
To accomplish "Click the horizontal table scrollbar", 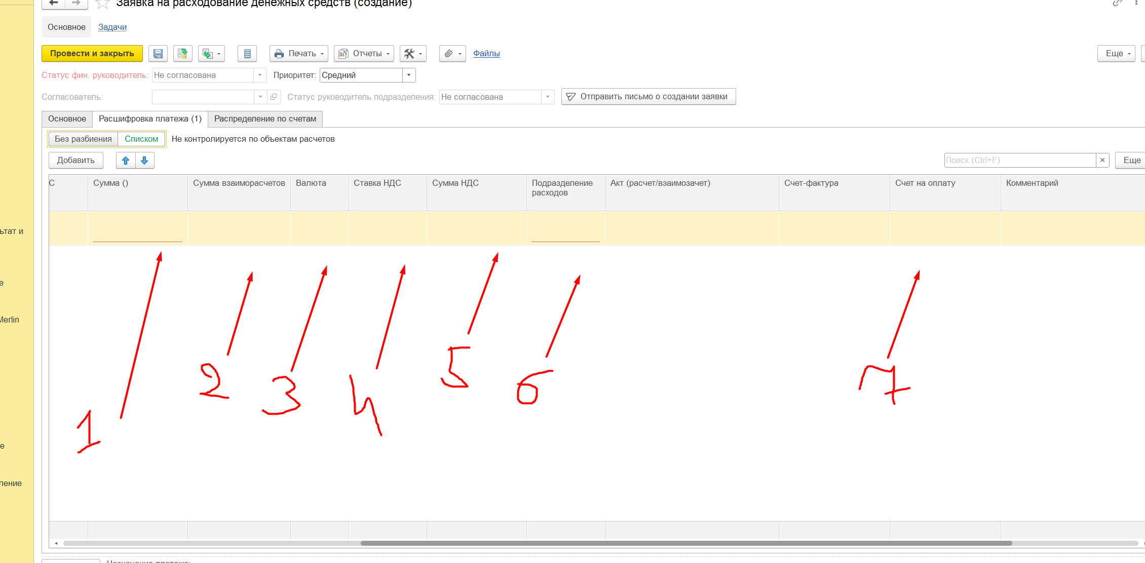I will pos(686,543).
